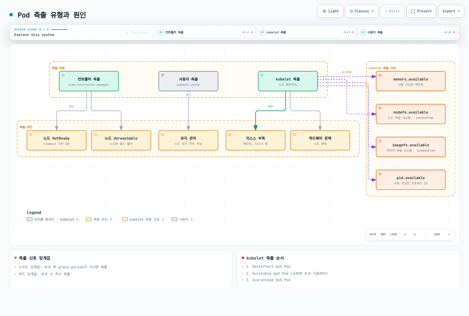Click the 소프트 임계값 bullet line
This screenshot has width=469, height=316.
pyautogui.click(x=63, y=267)
